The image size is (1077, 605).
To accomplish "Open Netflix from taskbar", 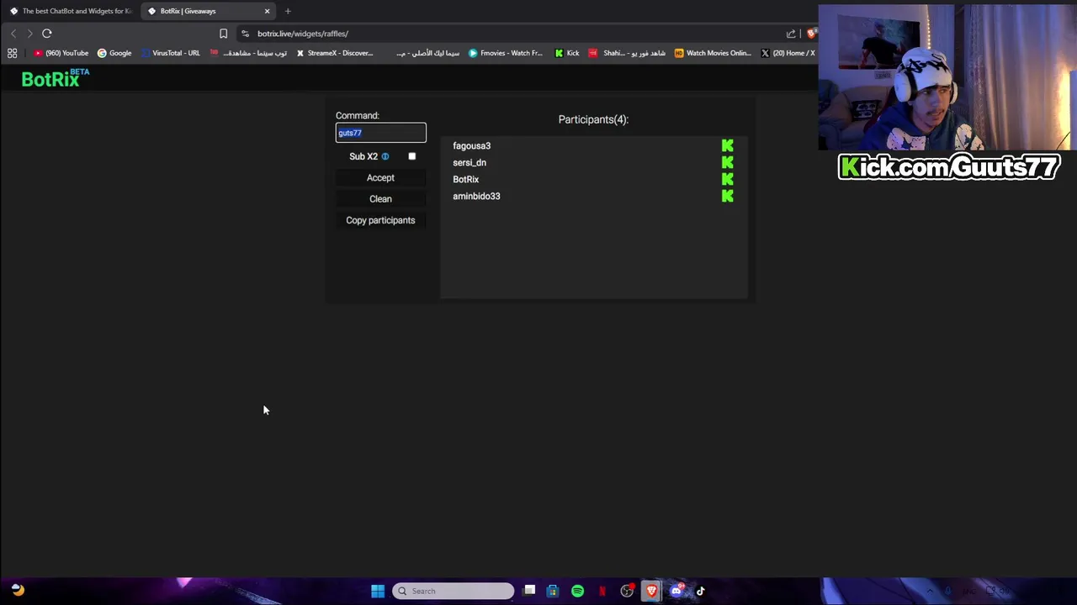I will pos(602,591).
